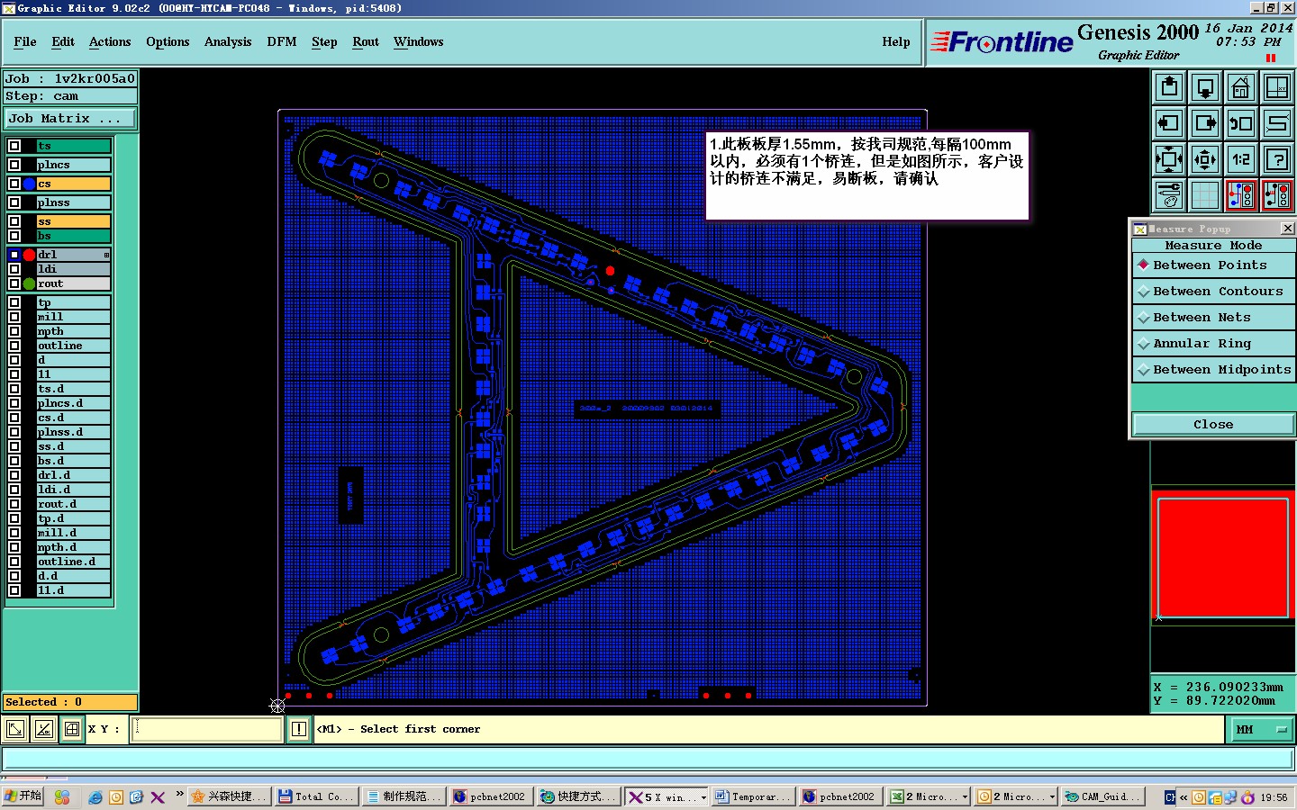Click the diagonal arrow select-window icon
Viewport: 1297px width, 810px height.
(x=15, y=729)
